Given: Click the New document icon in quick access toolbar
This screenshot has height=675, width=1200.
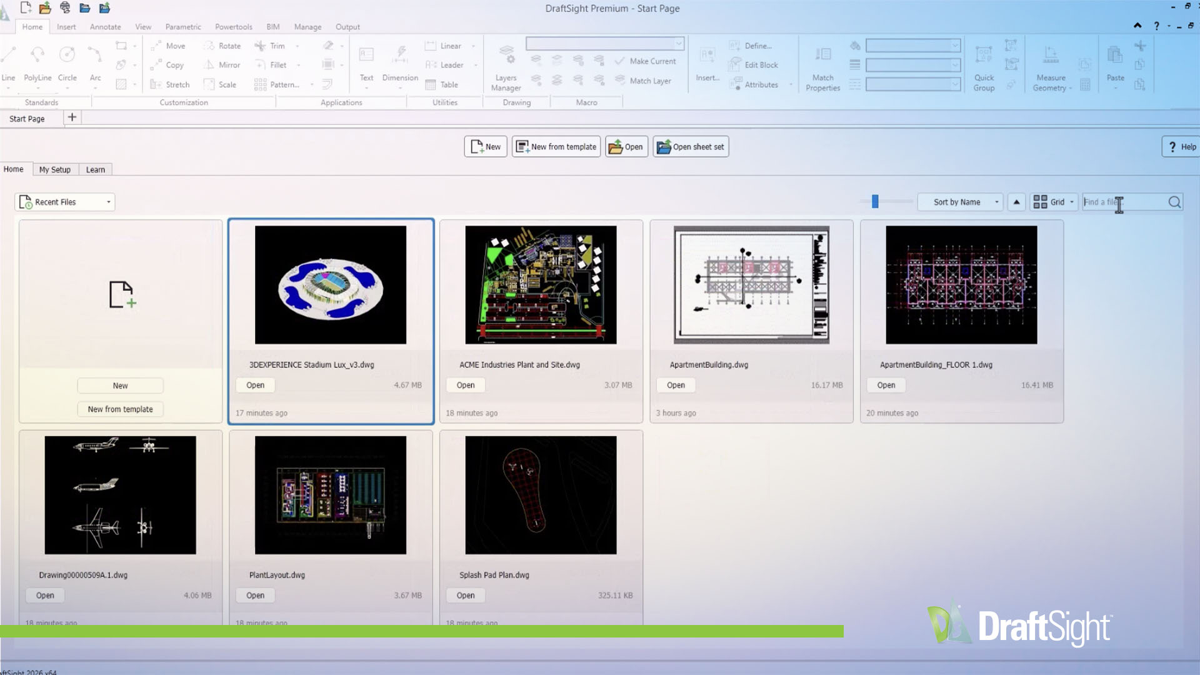Looking at the screenshot, I should click(26, 8).
